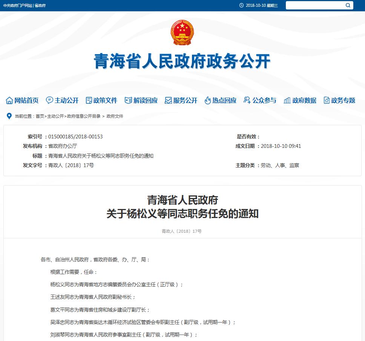Open the 政策文件 menu item
365x341 pixels.
pyautogui.click(x=105, y=100)
